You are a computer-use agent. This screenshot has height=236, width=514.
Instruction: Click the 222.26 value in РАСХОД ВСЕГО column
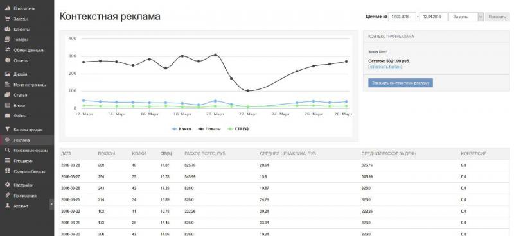click(190, 211)
